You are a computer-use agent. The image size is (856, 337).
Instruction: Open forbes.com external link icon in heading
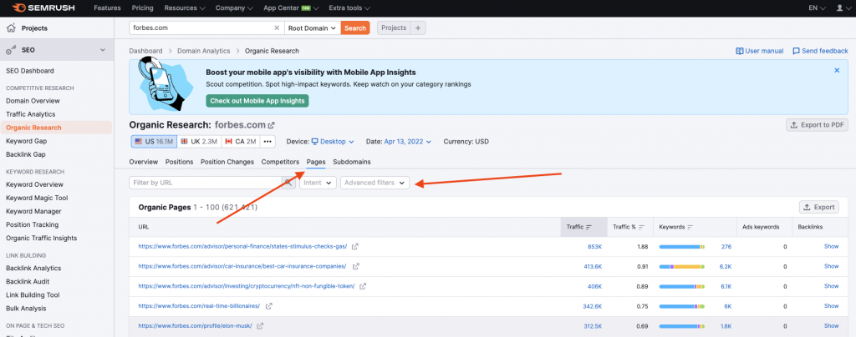coord(272,125)
